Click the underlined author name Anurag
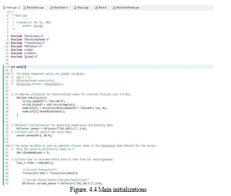 tap(38, 26)
